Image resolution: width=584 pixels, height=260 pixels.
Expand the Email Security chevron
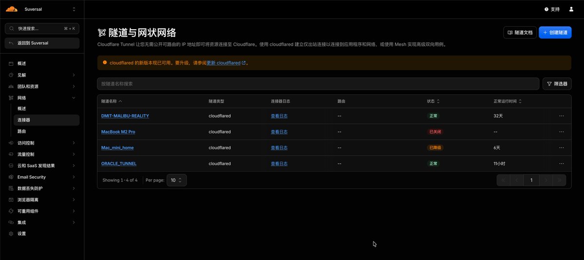[x=74, y=177]
